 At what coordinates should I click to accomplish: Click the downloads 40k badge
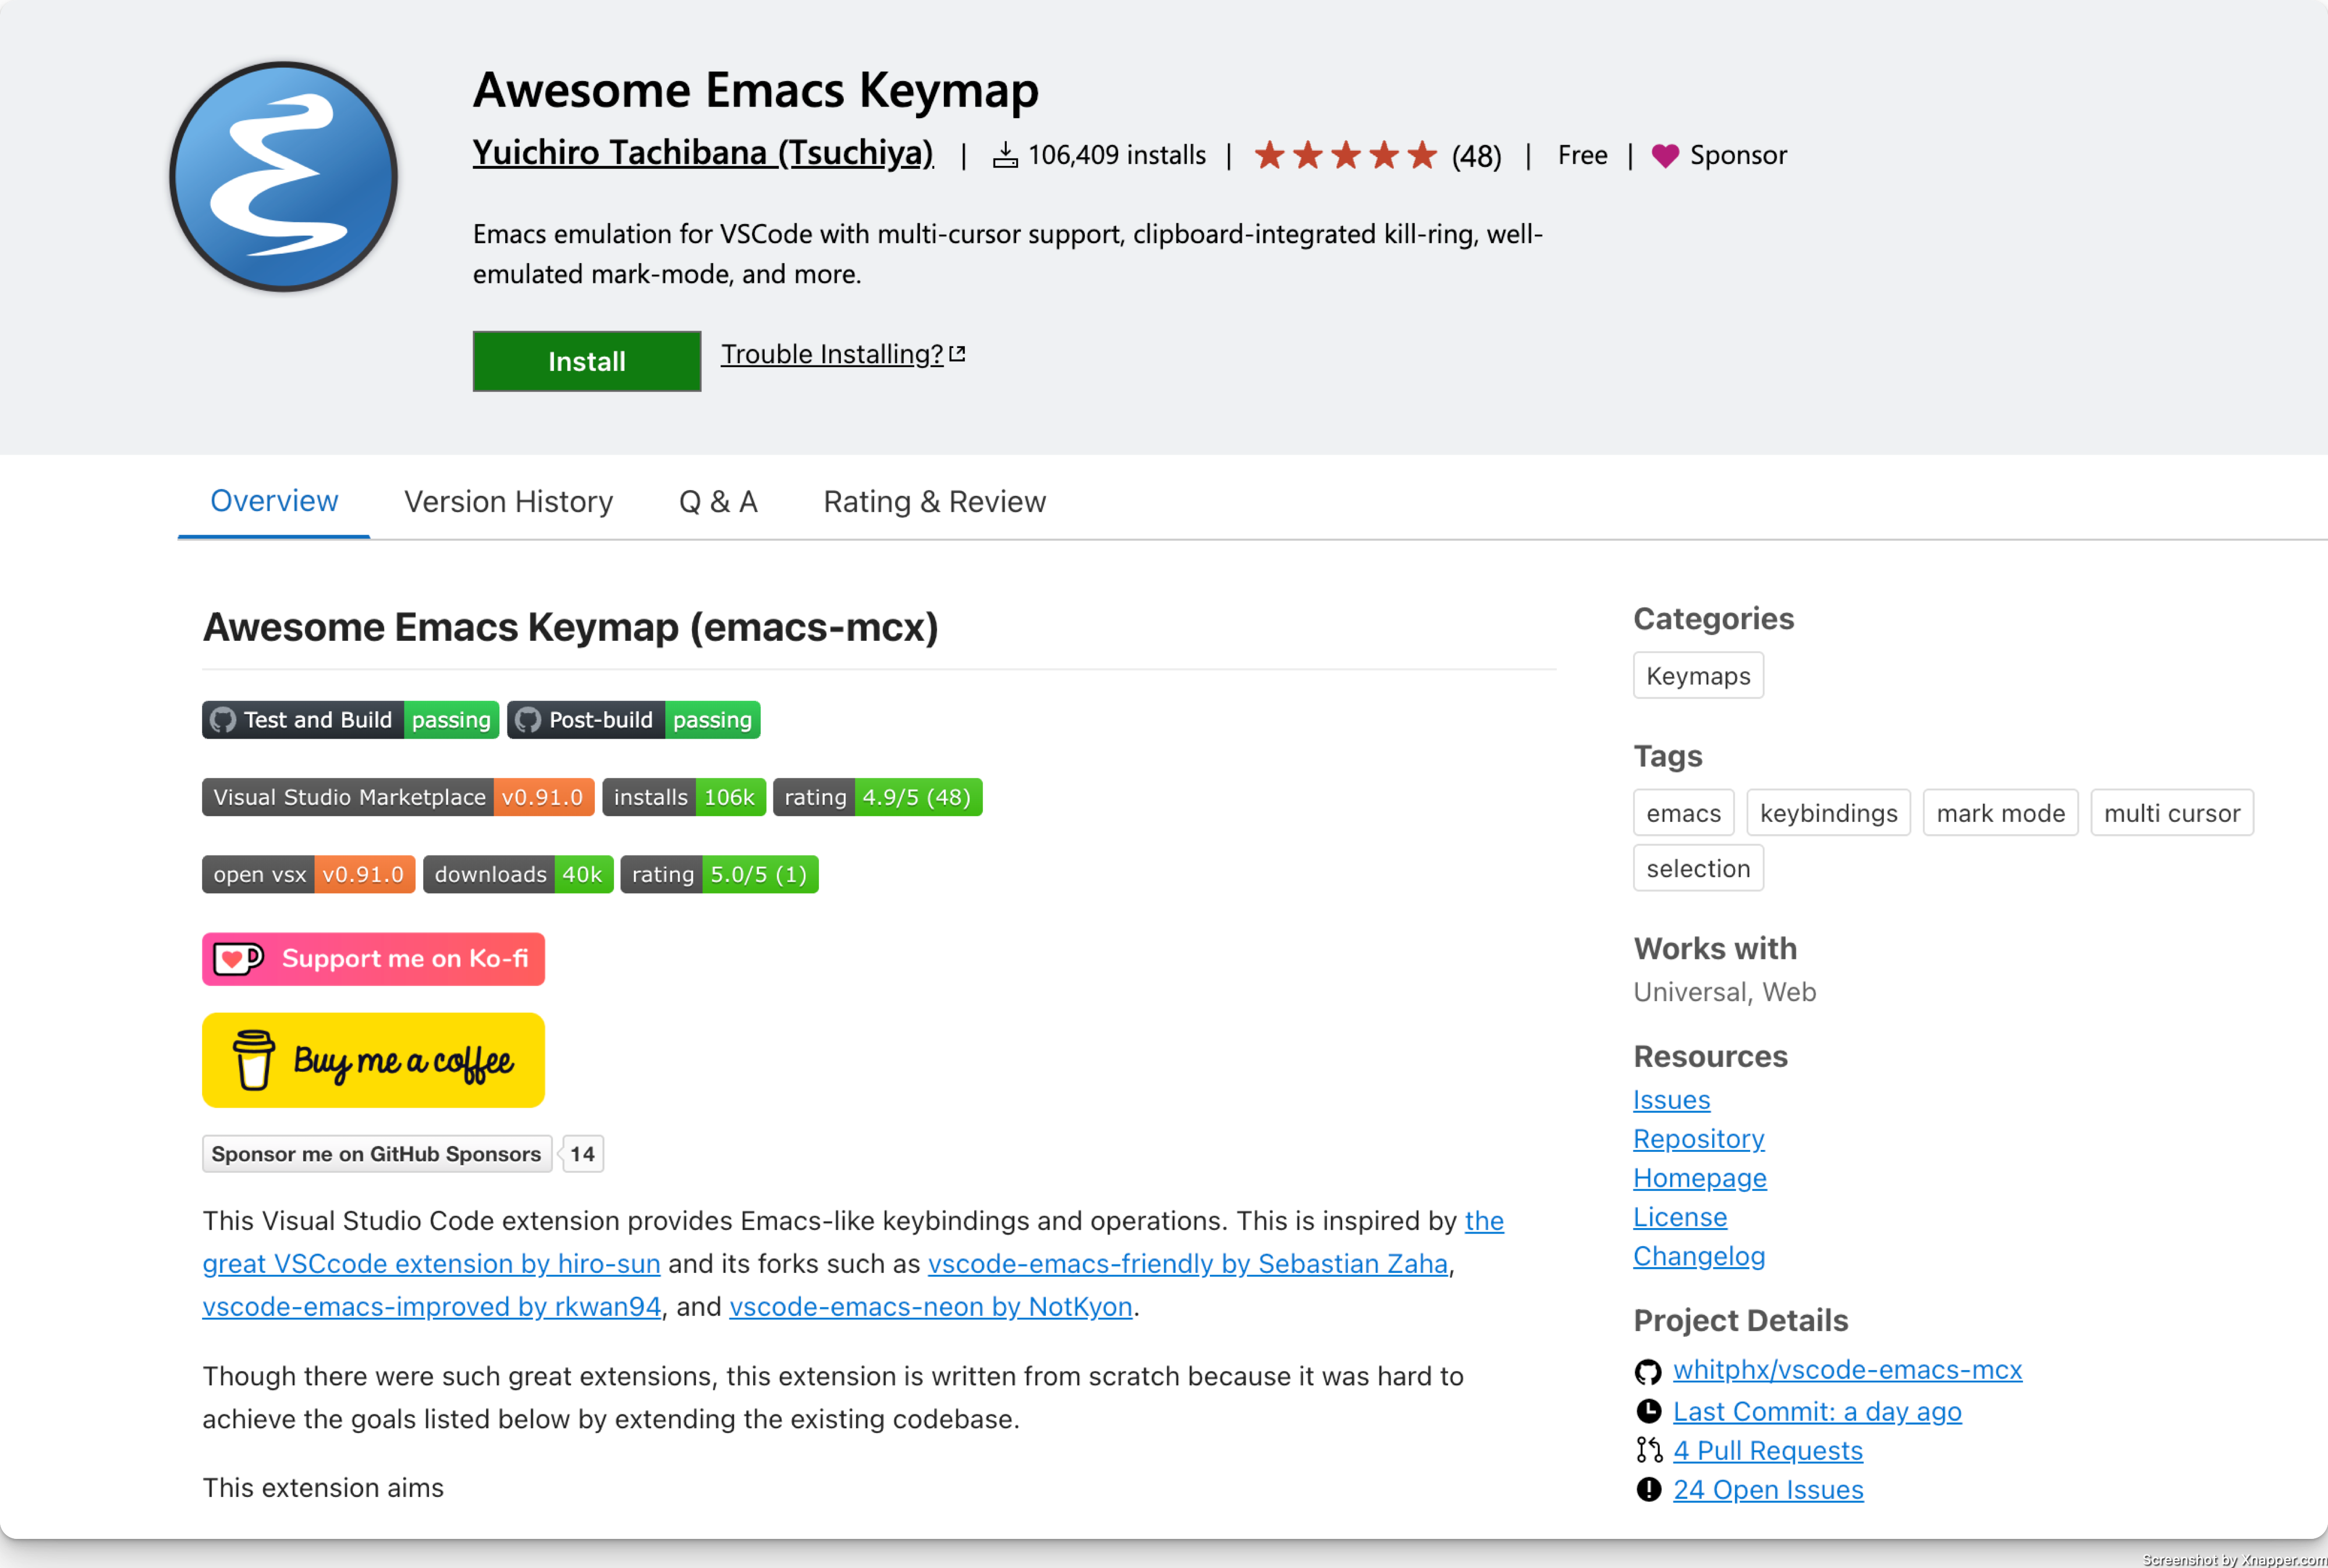point(518,874)
